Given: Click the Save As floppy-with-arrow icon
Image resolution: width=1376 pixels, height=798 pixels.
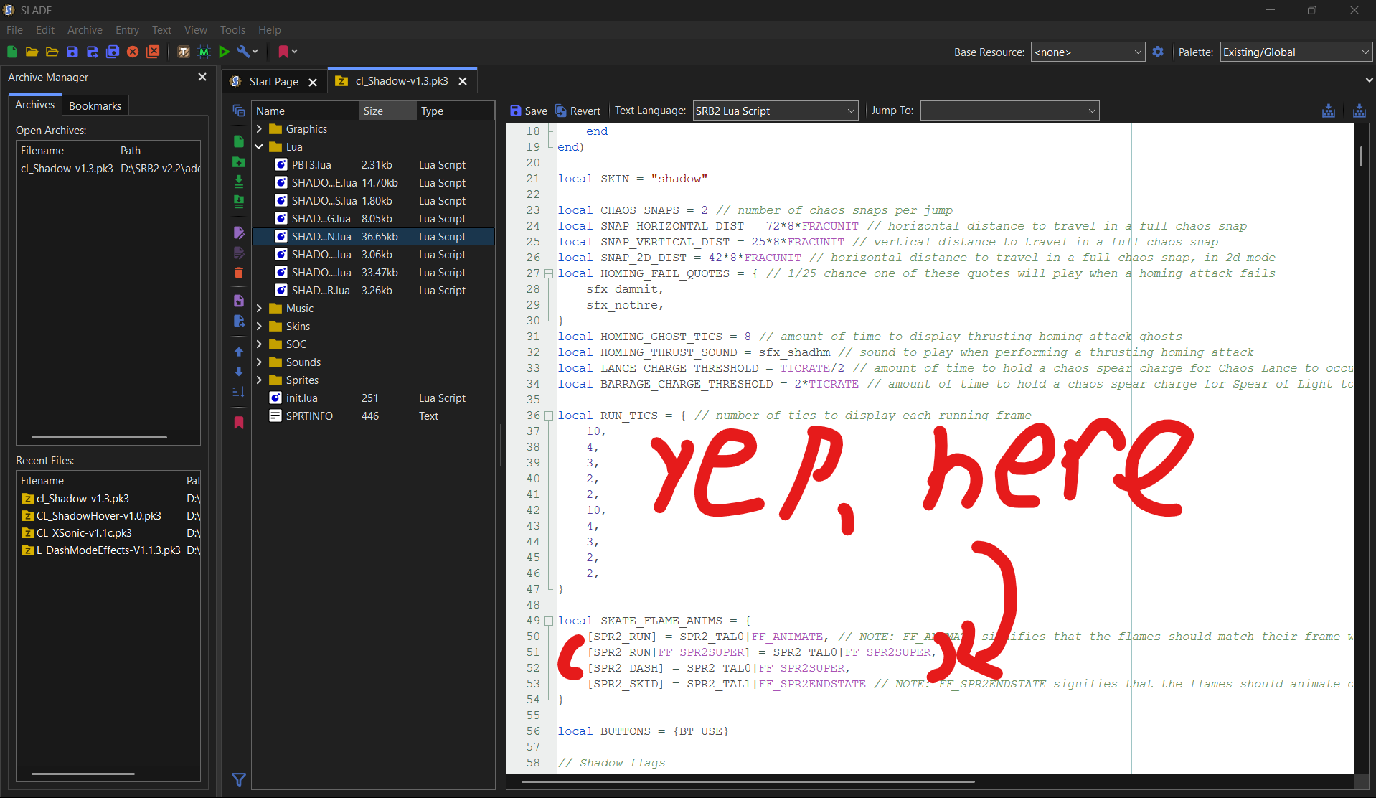Looking at the screenshot, I should click(92, 52).
